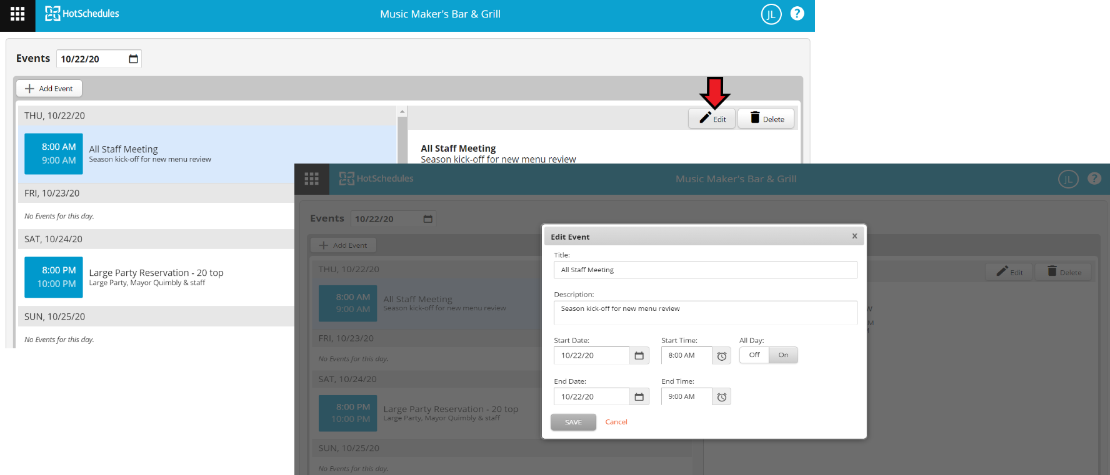Click SAT, 10/24/20 day header in back window

tap(156, 239)
